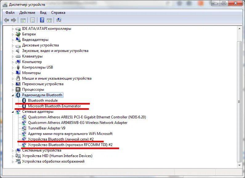Open the Properties toolbar icon
The height and width of the screenshot is (178, 245).
point(32,20)
